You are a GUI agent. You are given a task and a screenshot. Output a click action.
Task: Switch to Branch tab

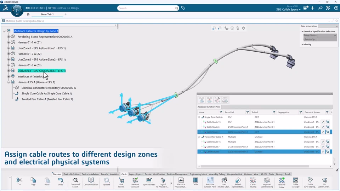coord(104,174)
